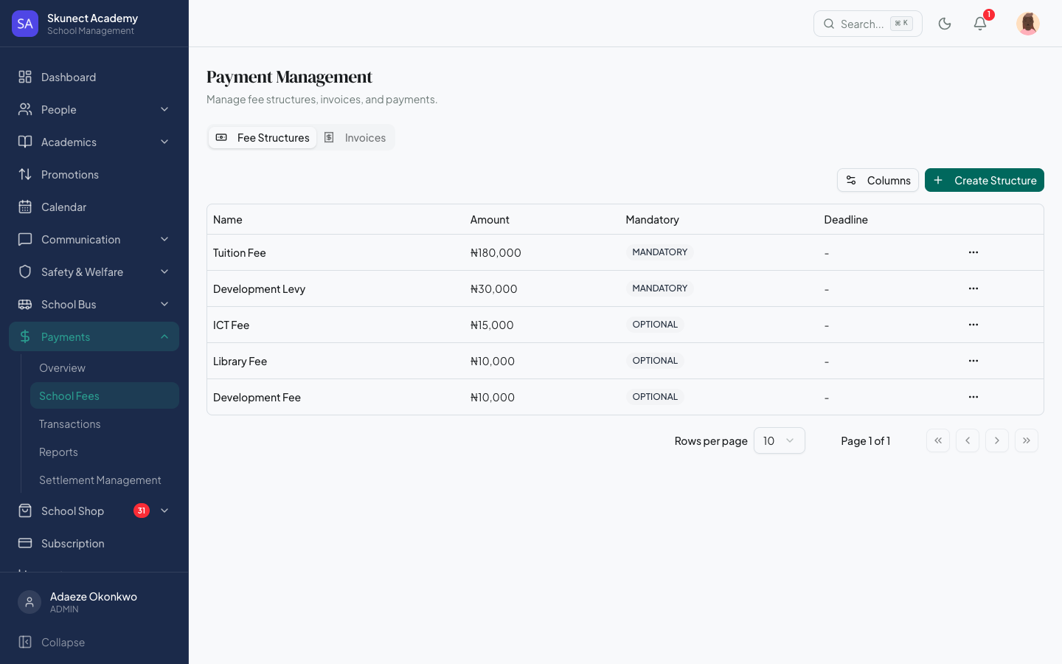Click the Amount column header
Viewport: 1062px width, 664px height.
pyautogui.click(x=490, y=220)
